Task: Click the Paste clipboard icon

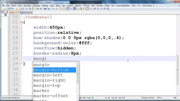Action: point(33,9)
